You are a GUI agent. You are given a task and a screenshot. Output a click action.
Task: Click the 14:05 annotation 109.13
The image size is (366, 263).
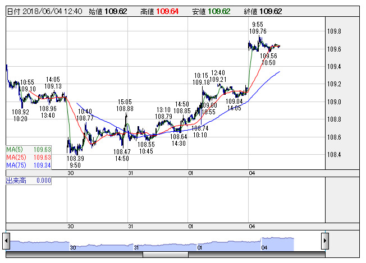(x=53, y=83)
